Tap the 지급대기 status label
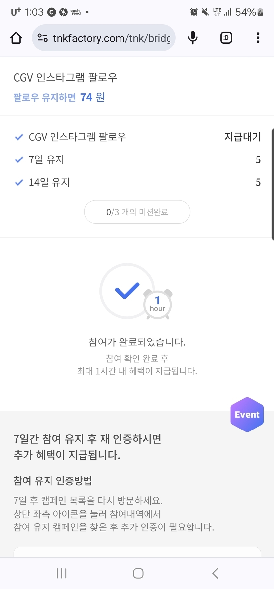 click(243, 137)
